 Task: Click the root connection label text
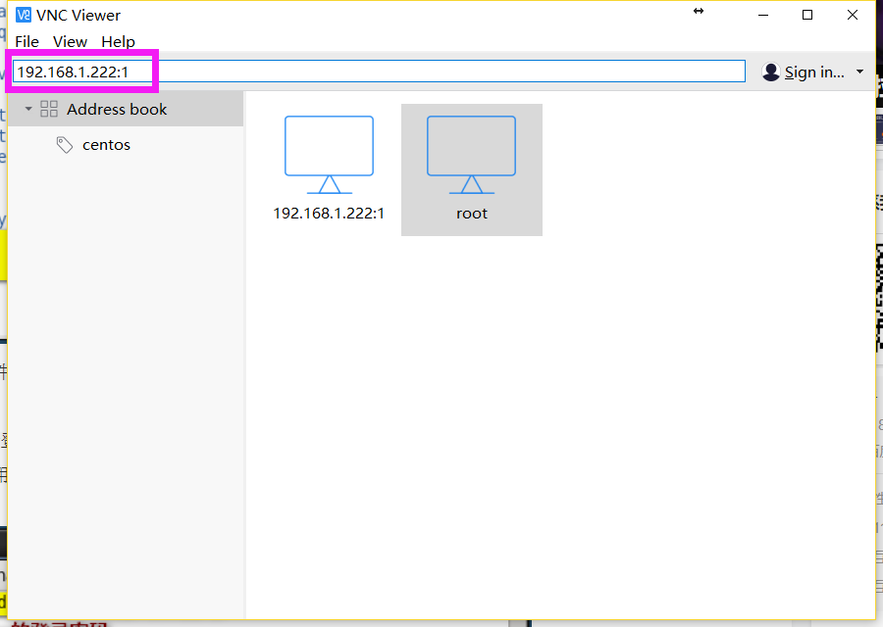(x=472, y=214)
